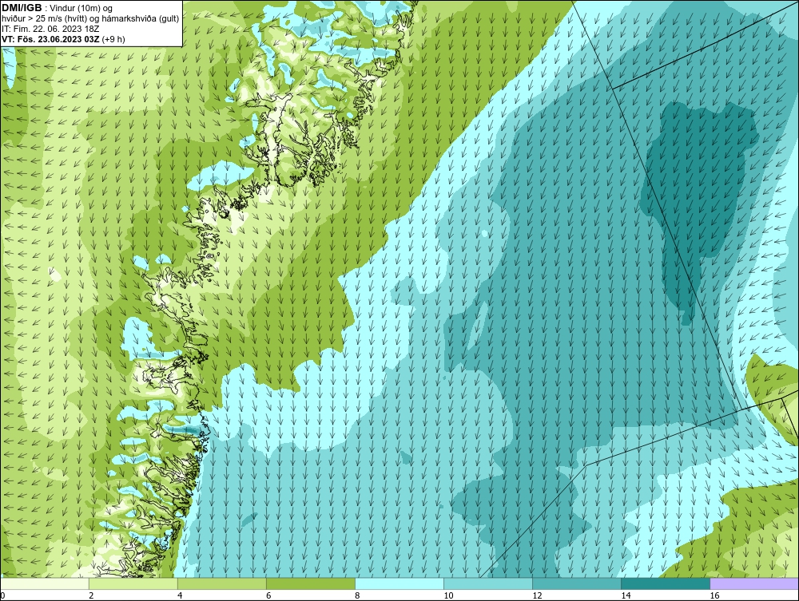Click the purple swatch above 16 m/s
This screenshot has width=799, height=601.
754,583
